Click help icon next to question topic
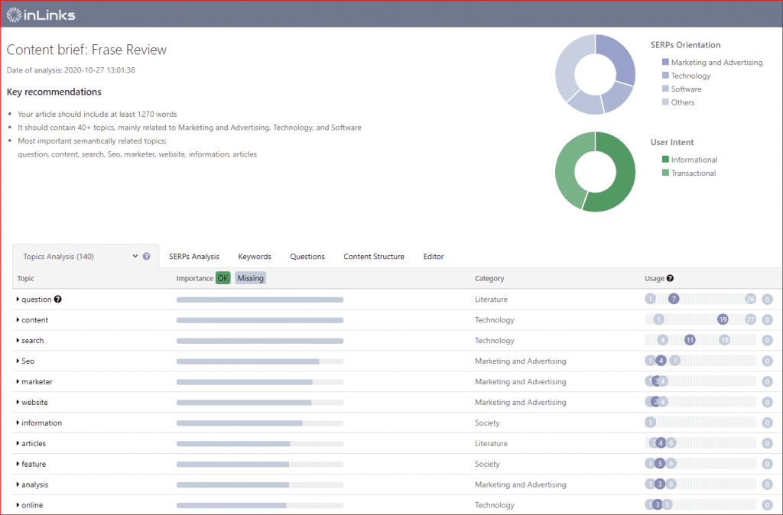 (58, 299)
